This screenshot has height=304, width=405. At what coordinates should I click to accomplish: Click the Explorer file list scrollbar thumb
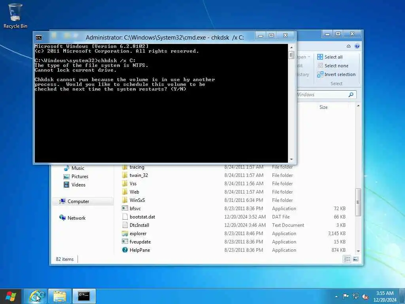(358, 202)
